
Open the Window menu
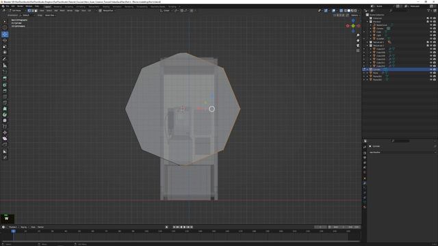coord(29,6)
